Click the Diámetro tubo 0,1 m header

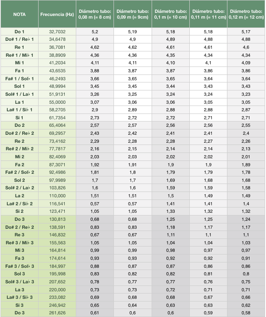[171, 14]
